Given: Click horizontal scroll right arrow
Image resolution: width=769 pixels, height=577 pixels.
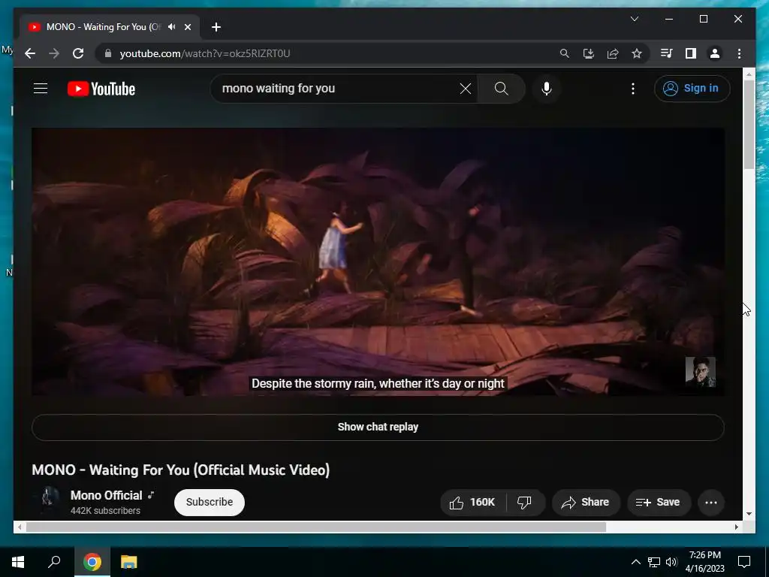Looking at the screenshot, I should point(736,527).
